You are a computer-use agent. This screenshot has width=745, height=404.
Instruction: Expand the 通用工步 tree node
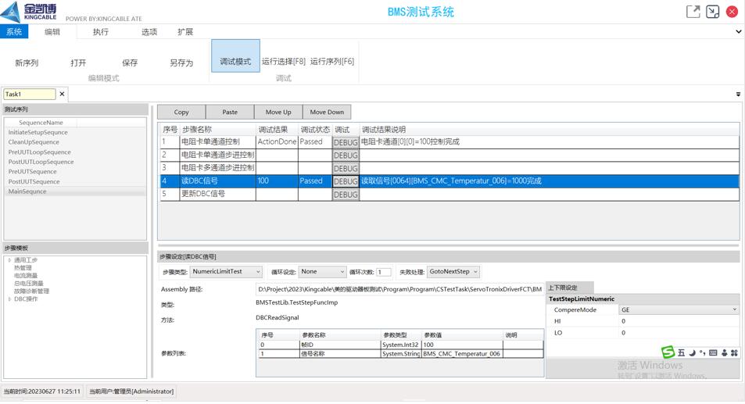pyautogui.click(x=9, y=260)
